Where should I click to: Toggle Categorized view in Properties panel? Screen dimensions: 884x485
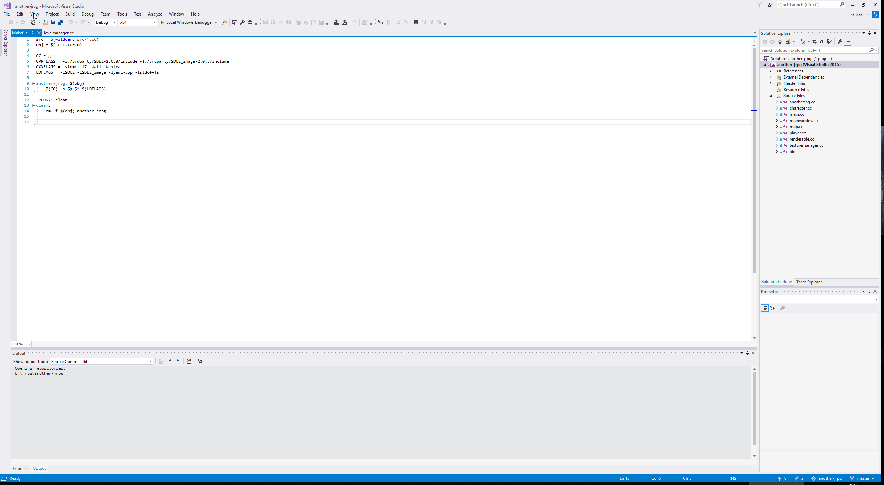764,308
